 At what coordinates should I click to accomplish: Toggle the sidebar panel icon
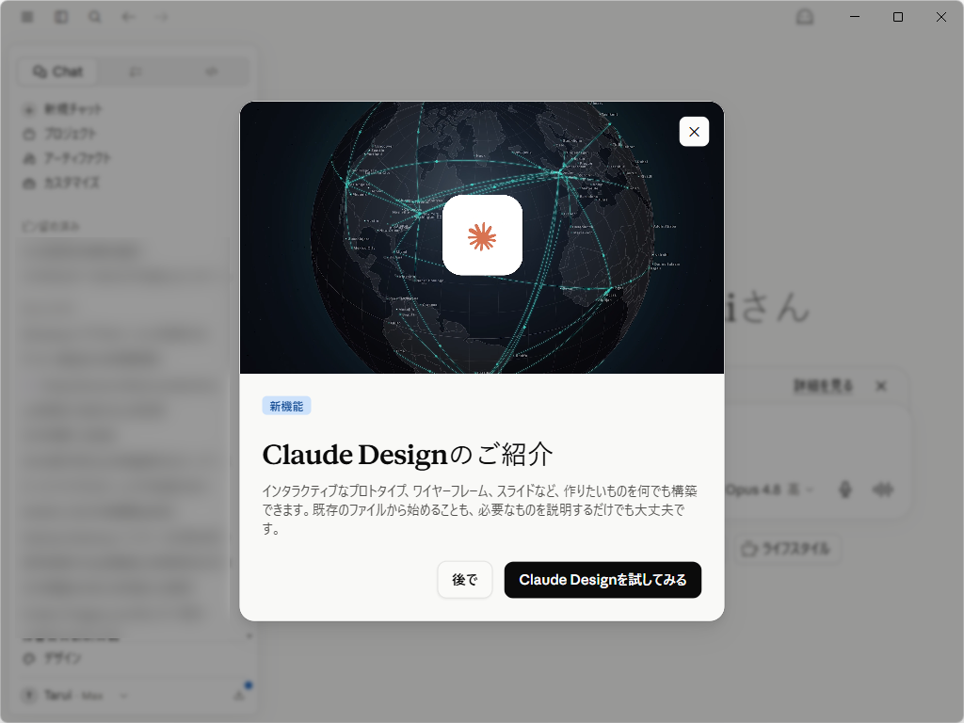[x=61, y=17]
